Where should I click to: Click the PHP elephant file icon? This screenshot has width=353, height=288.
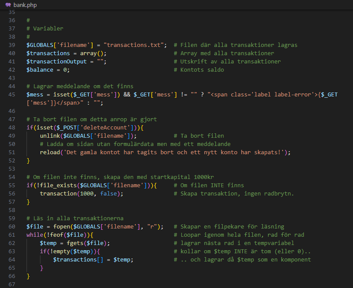(x=8, y=5)
